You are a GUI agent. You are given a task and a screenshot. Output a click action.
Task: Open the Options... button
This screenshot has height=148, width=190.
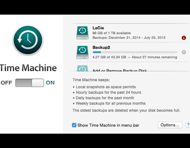[x=170, y=125]
